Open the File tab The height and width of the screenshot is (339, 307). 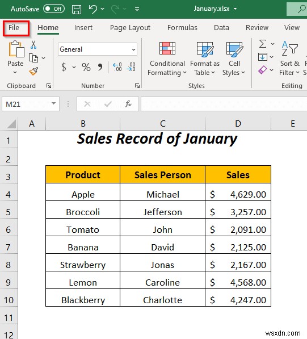pos(14,28)
